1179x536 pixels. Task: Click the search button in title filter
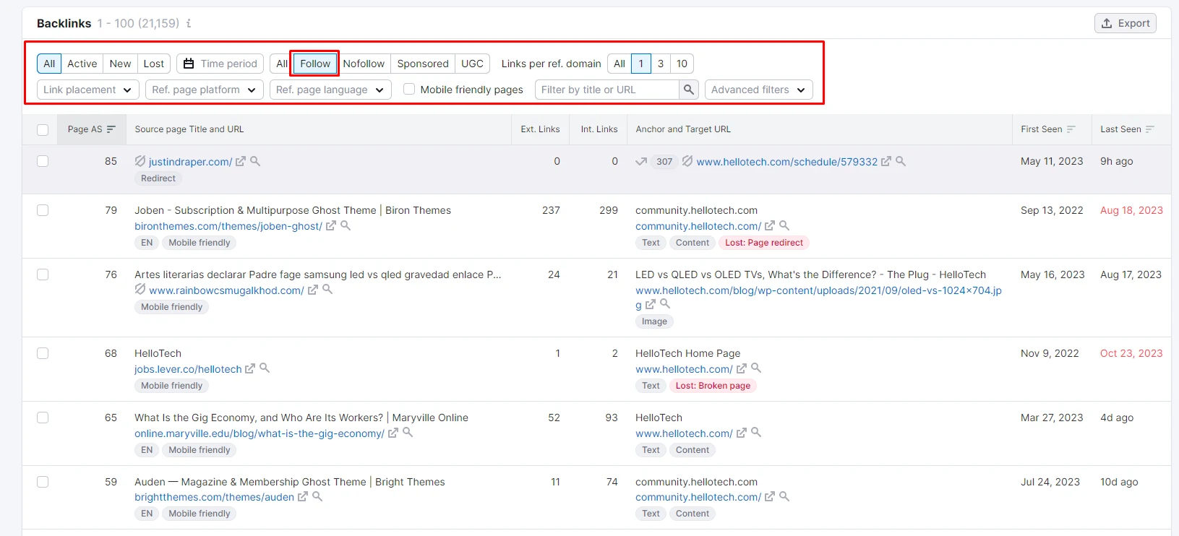689,90
